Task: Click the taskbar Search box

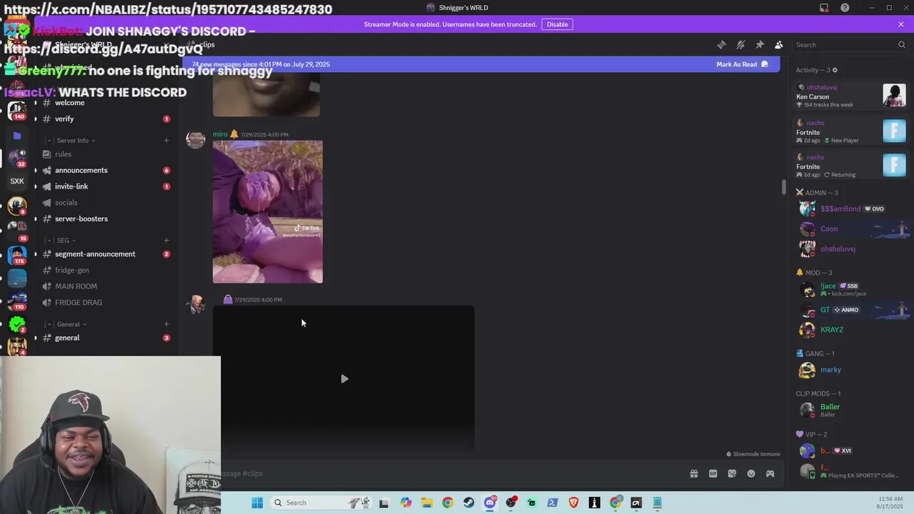Action: [321, 503]
